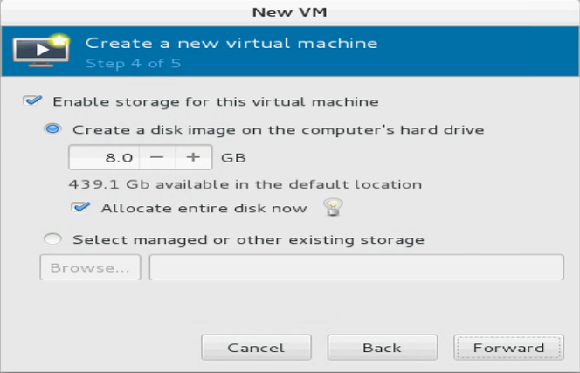This screenshot has height=373, width=580.
Task: Go Back to the previous step
Action: pyautogui.click(x=383, y=348)
